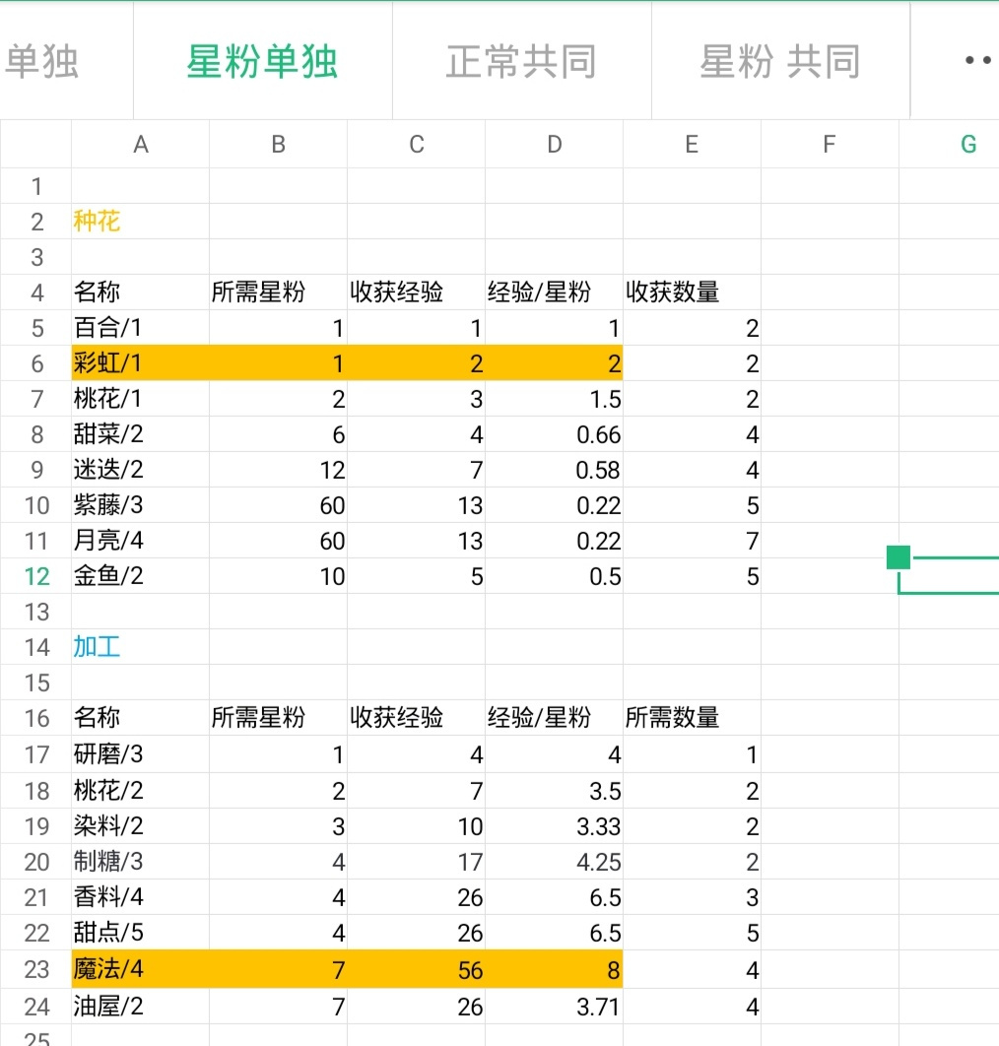
Task: Click the 所需星粉 header in row 4
Action: pyautogui.click(x=278, y=293)
